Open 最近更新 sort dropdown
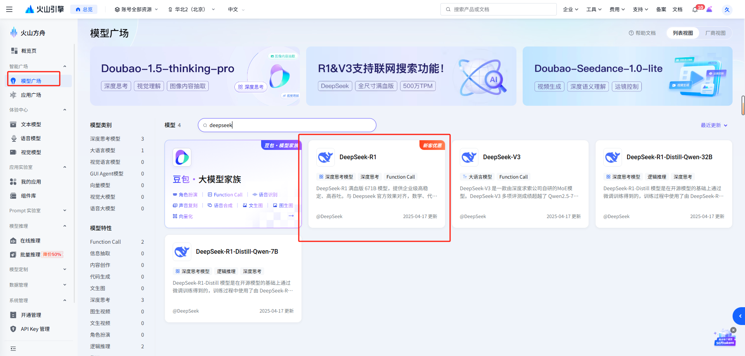 click(x=714, y=125)
